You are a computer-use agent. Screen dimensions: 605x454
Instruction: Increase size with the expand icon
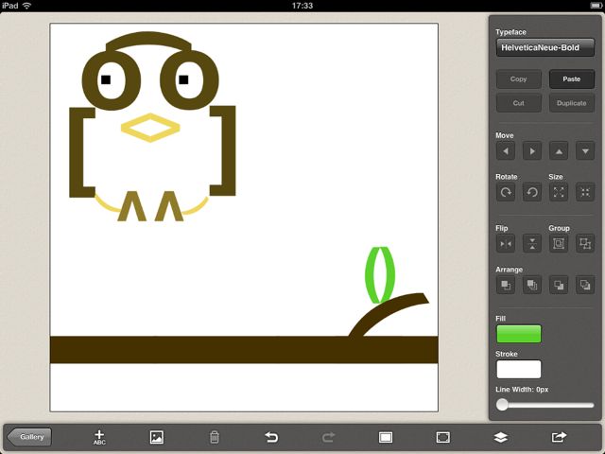coord(559,192)
